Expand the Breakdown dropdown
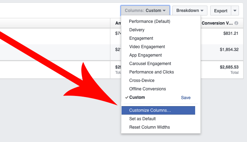 click(x=190, y=11)
